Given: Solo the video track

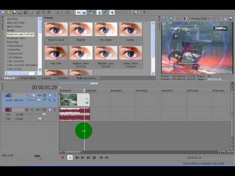Looking at the screenshot, I should pyautogui.click(x=54, y=95).
